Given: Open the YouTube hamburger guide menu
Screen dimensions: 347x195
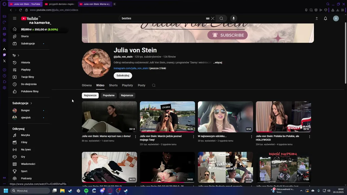Looking at the screenshot, I should point(15,18).
